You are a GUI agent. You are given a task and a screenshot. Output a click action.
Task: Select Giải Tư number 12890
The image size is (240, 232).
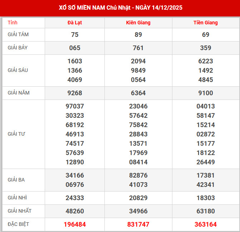75,162
